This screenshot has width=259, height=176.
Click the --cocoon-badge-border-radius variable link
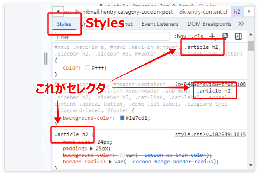170,162
